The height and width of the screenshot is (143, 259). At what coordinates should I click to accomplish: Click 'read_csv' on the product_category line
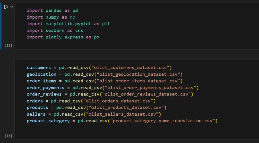(x=97, y=121)
